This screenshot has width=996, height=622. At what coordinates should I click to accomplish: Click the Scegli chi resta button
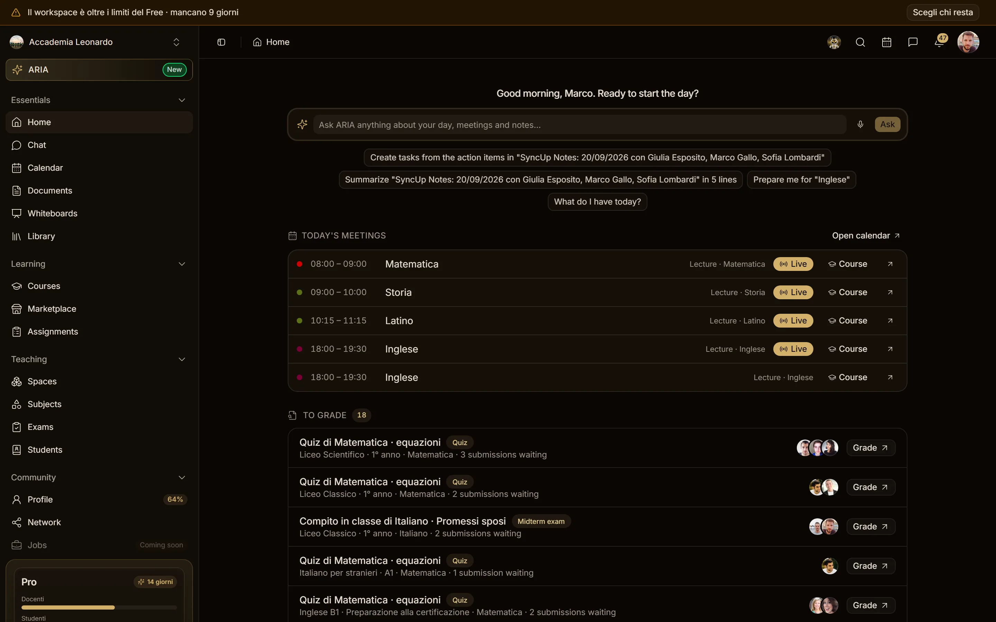[x=942, y=12]
